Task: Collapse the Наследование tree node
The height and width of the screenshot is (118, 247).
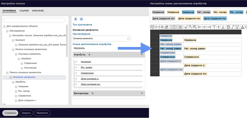Action: tap(7, 31)
